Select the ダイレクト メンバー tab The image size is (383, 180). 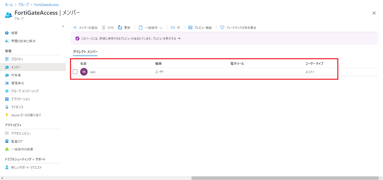point(85,52)
